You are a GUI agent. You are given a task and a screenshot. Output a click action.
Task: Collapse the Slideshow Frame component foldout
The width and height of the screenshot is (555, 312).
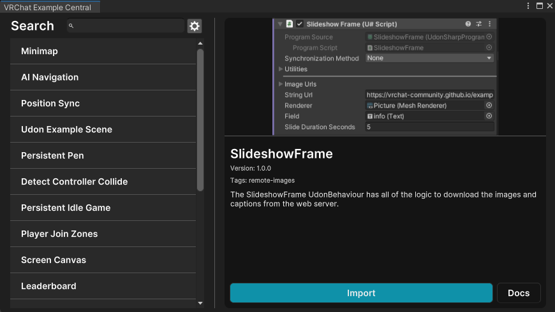click(x=280, y=24)
